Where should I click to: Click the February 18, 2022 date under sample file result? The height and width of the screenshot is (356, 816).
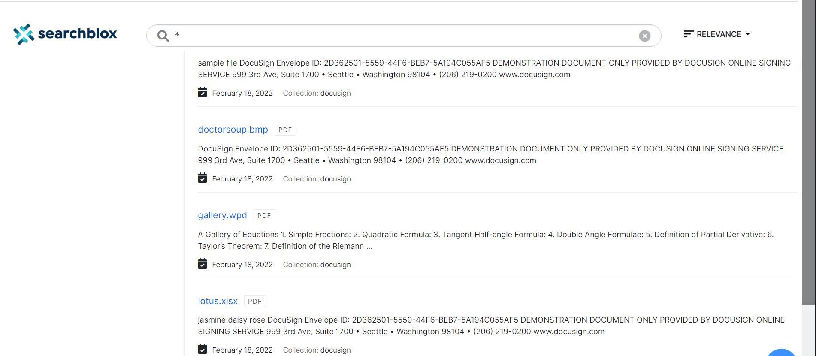click(x=242, y=93)
